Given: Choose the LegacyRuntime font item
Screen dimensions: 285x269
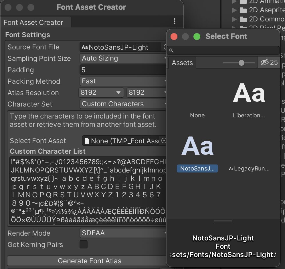Looking at the screenshot, I should tap(249, 168).
